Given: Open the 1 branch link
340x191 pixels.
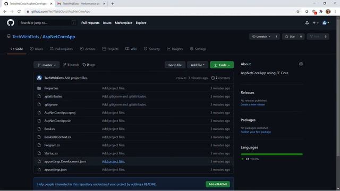Looking at the screenshot, I should click(x=71, y=65).
